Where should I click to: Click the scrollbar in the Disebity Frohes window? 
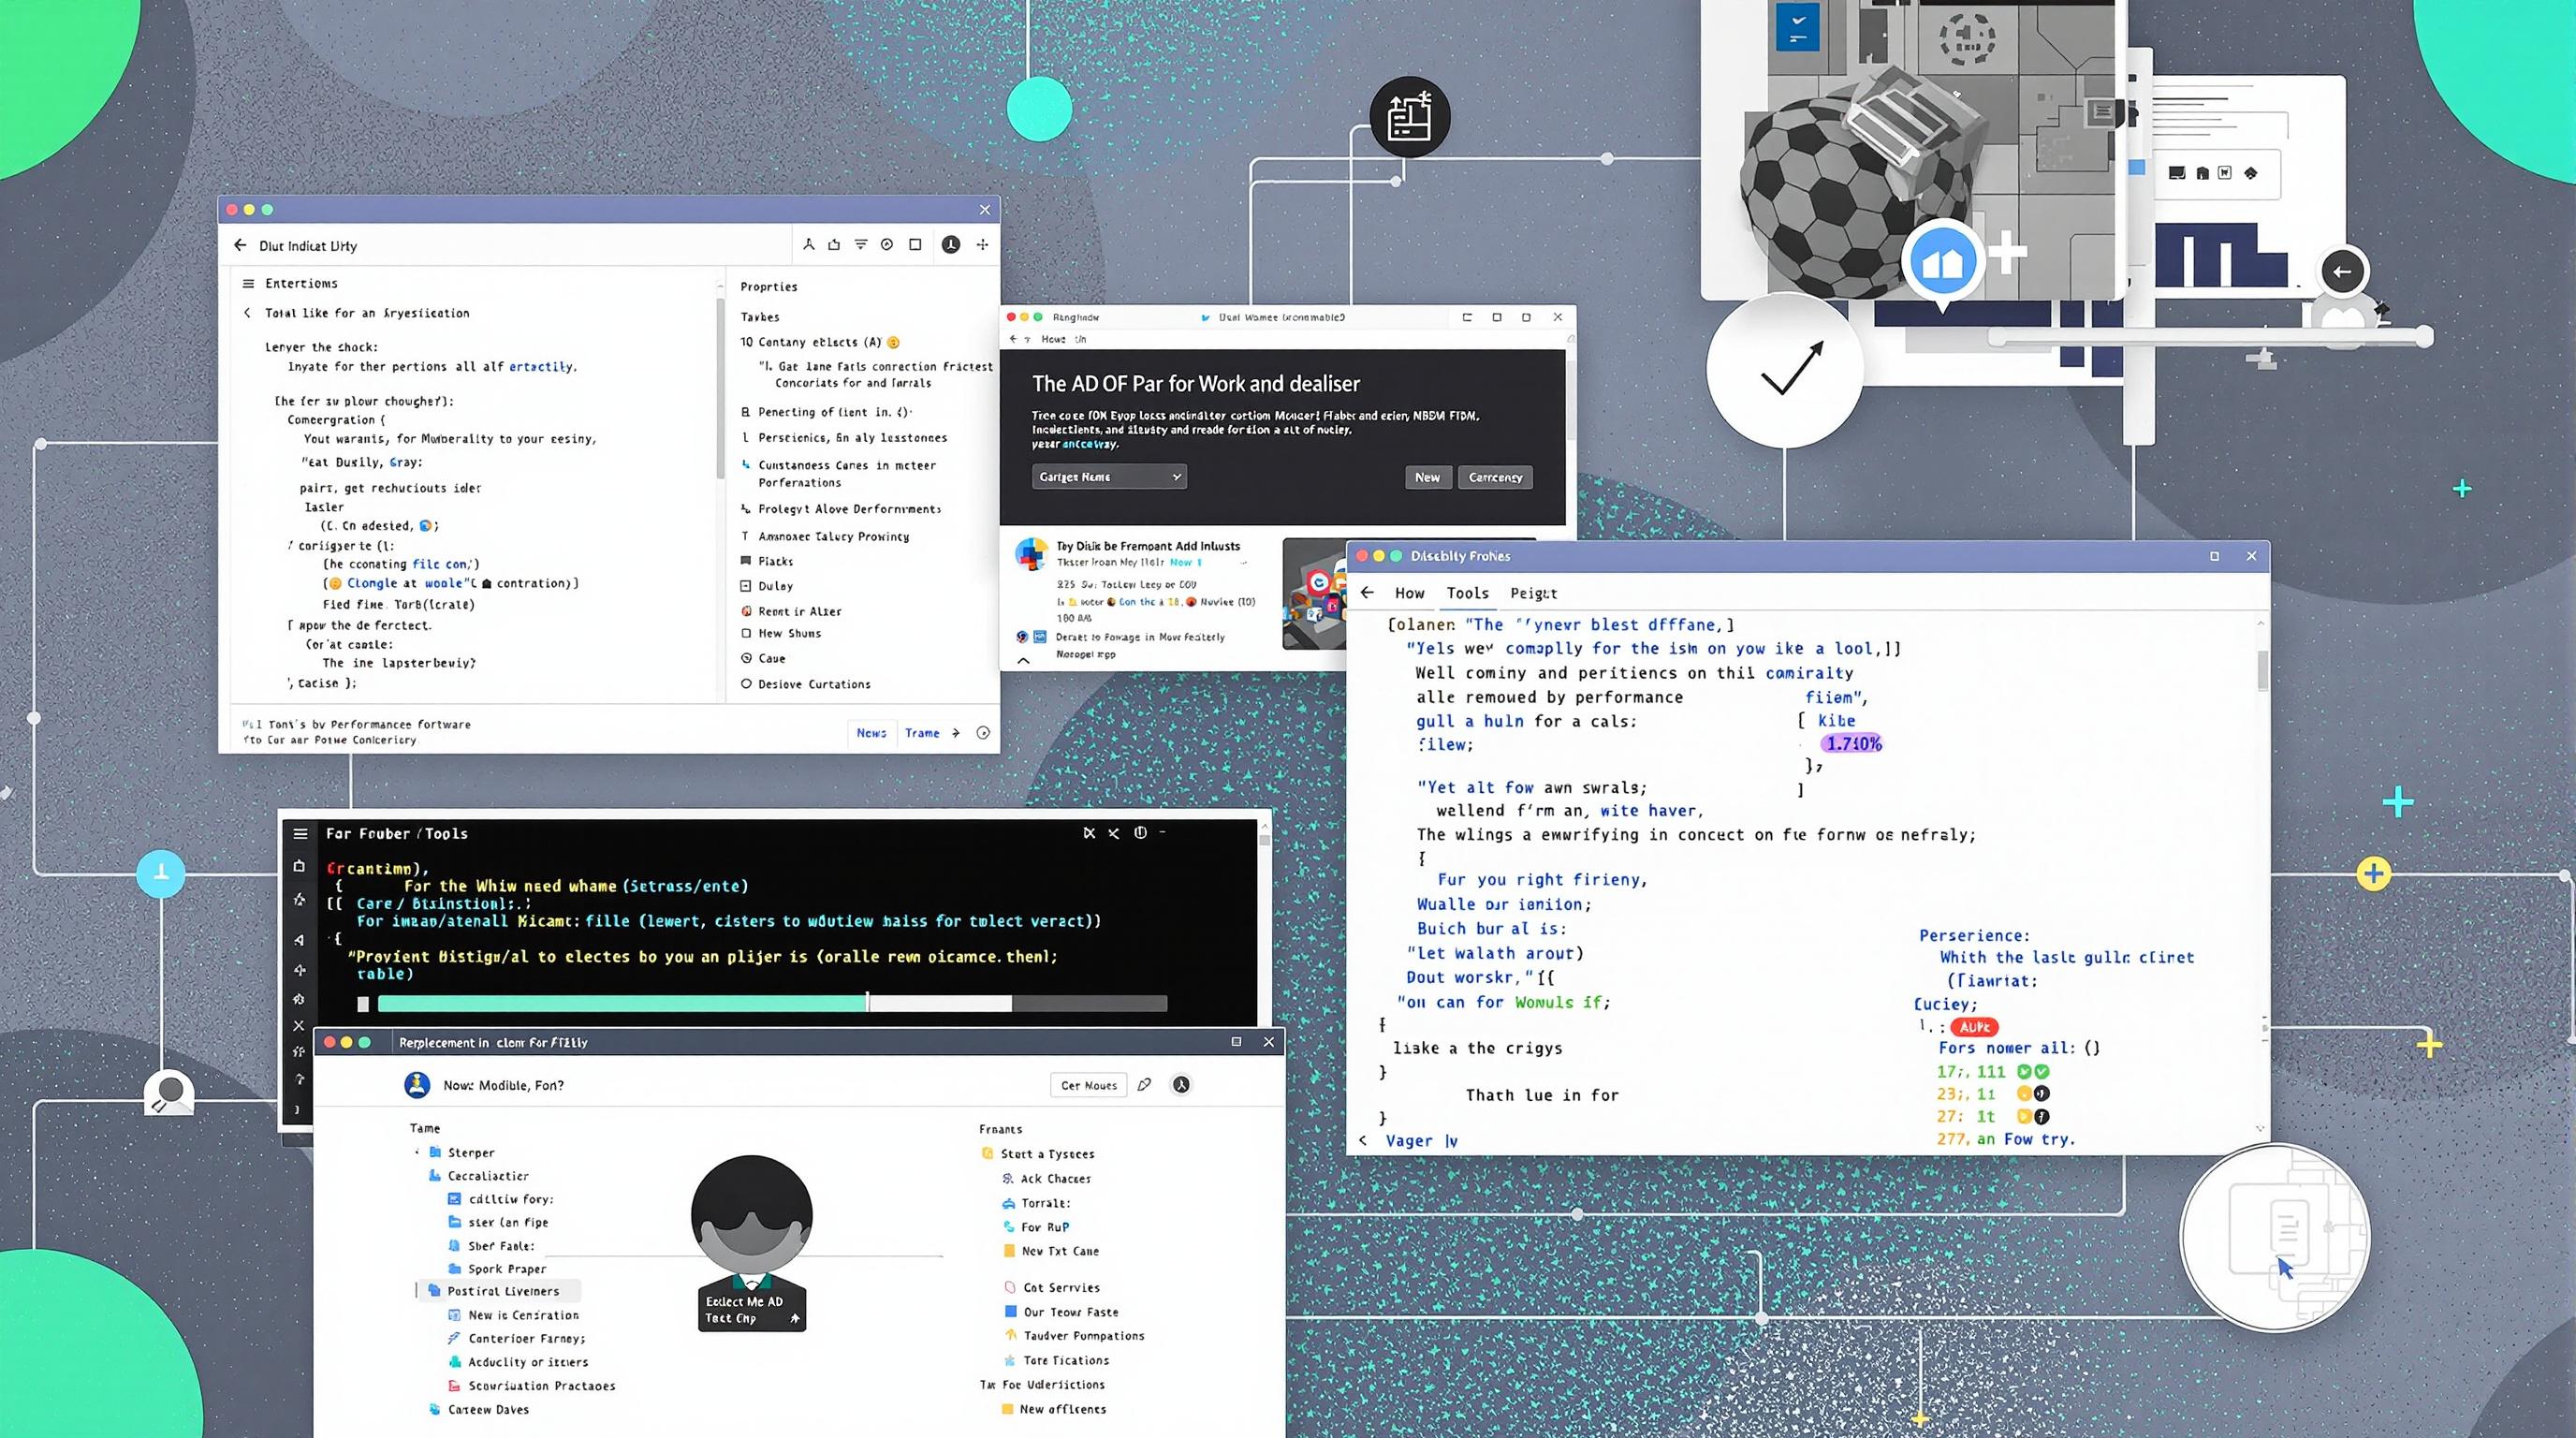pyautogui.click(x=2263, y=671)
